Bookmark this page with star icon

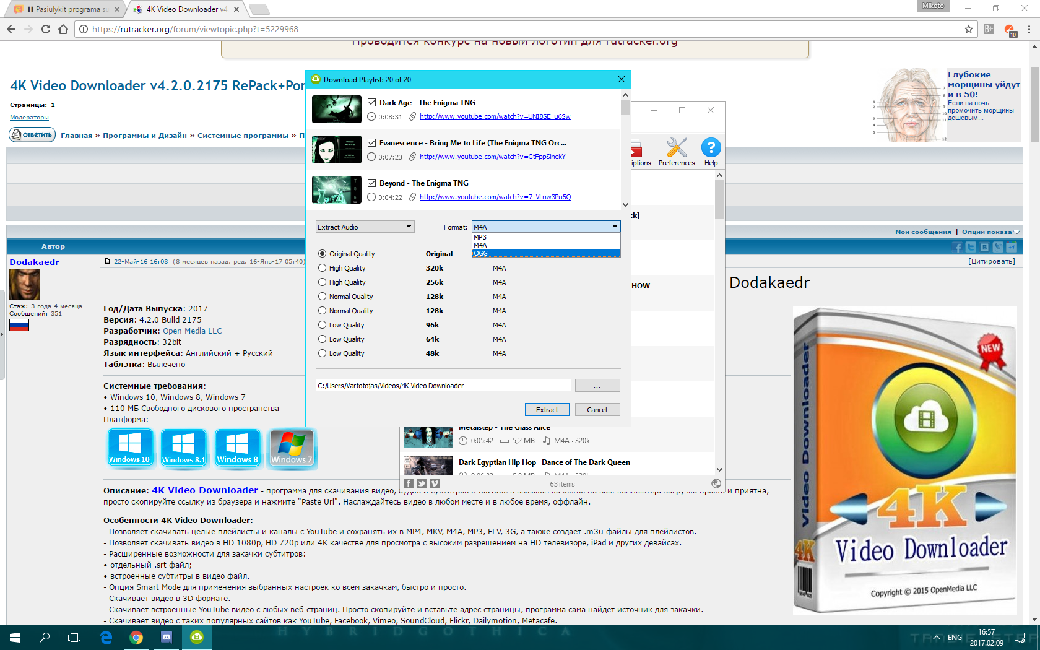tap(969, 29)
